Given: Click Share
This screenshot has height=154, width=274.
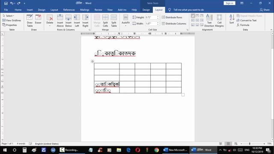Looking at the screenshot, I should coord(265,10).
